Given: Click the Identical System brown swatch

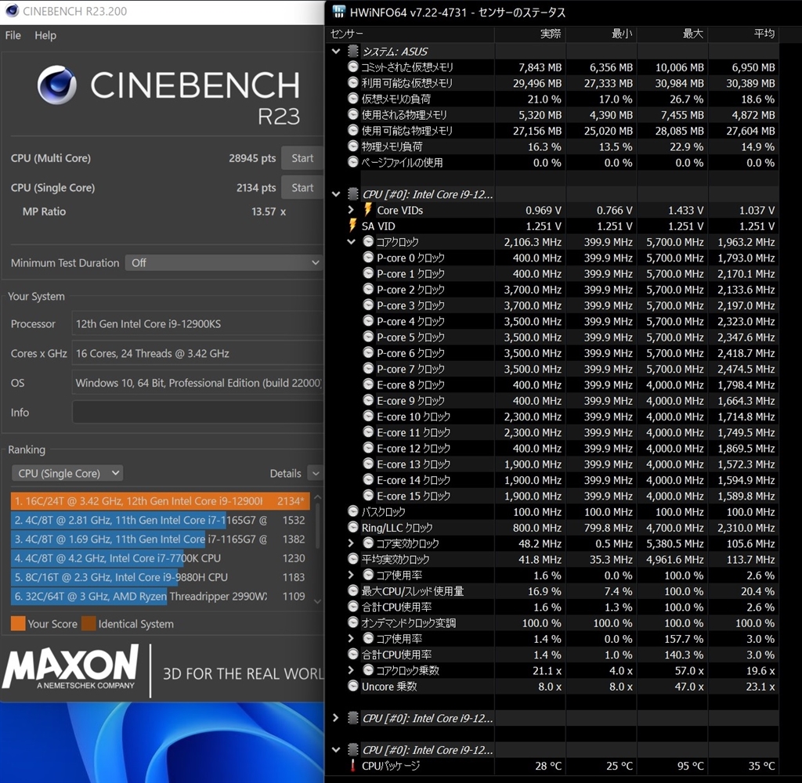Looking at the screenshot, I should tap(89, 623).
